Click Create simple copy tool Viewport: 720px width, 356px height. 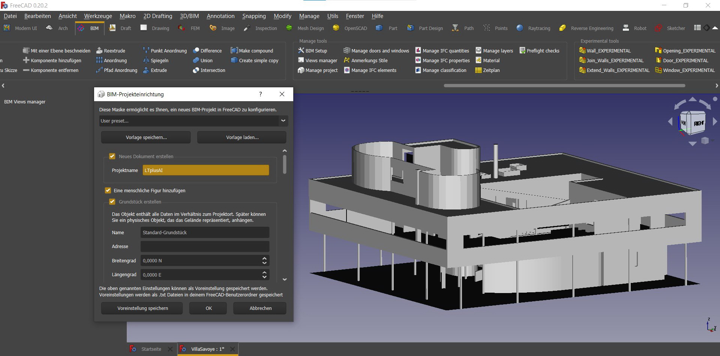(x=255, y=60)
